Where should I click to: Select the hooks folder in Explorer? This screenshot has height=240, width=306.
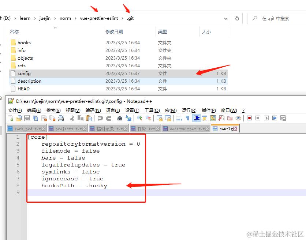24,42
